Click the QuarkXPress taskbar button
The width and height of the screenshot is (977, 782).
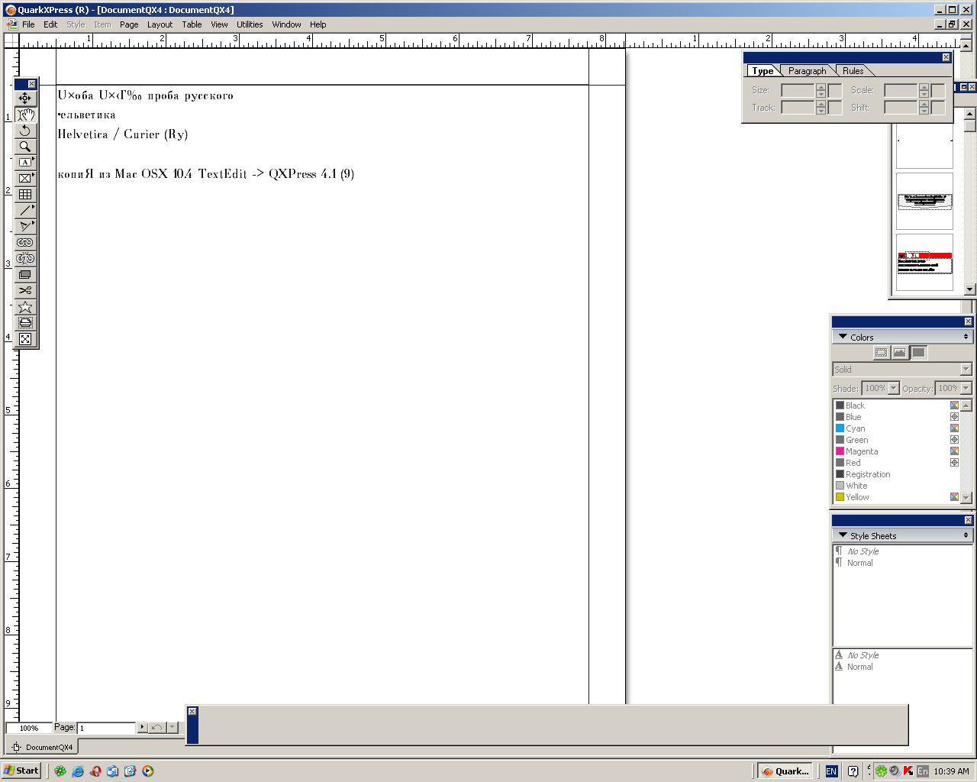(785, 771)
